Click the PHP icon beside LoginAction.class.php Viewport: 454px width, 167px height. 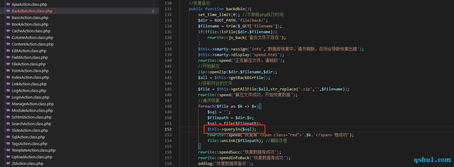tap(8, 97)
